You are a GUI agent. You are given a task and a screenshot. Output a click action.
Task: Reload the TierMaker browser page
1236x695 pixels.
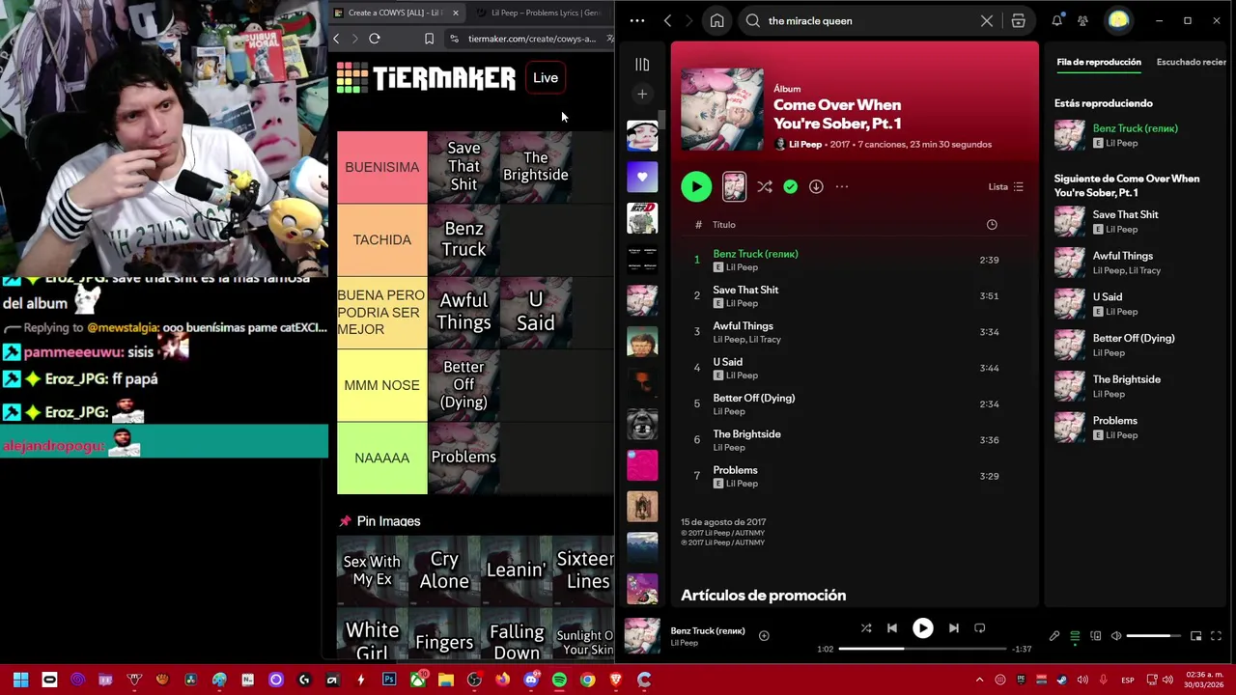tap(375, 39)
